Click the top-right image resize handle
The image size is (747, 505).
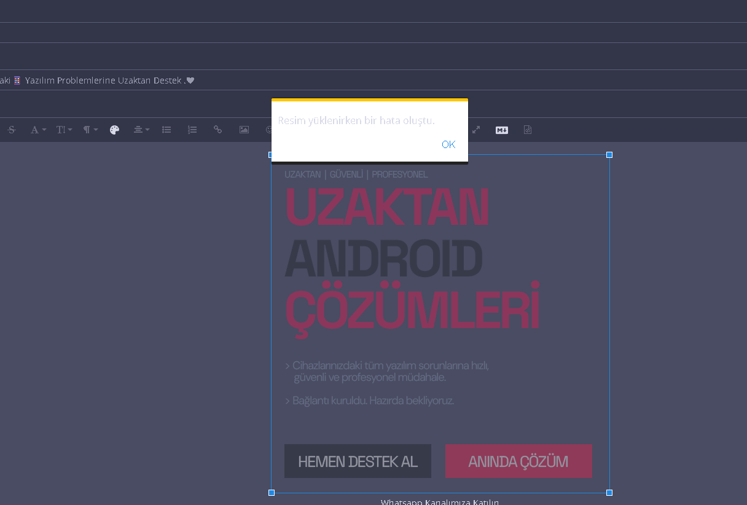pyautogui.click(x=609, y=155)
